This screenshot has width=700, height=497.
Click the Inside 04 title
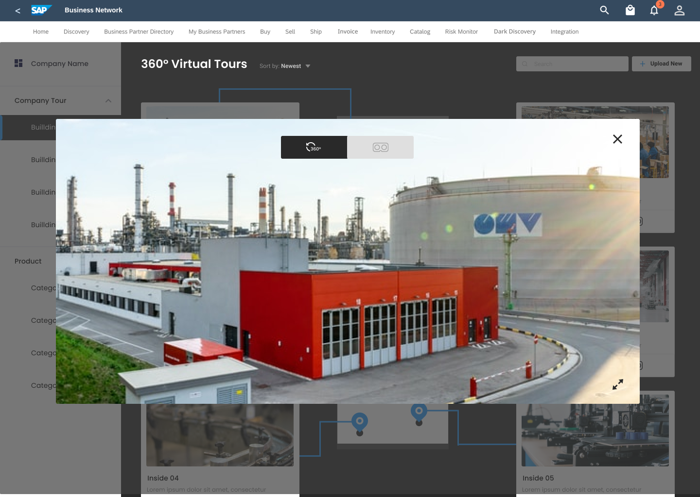pos(163,478)
